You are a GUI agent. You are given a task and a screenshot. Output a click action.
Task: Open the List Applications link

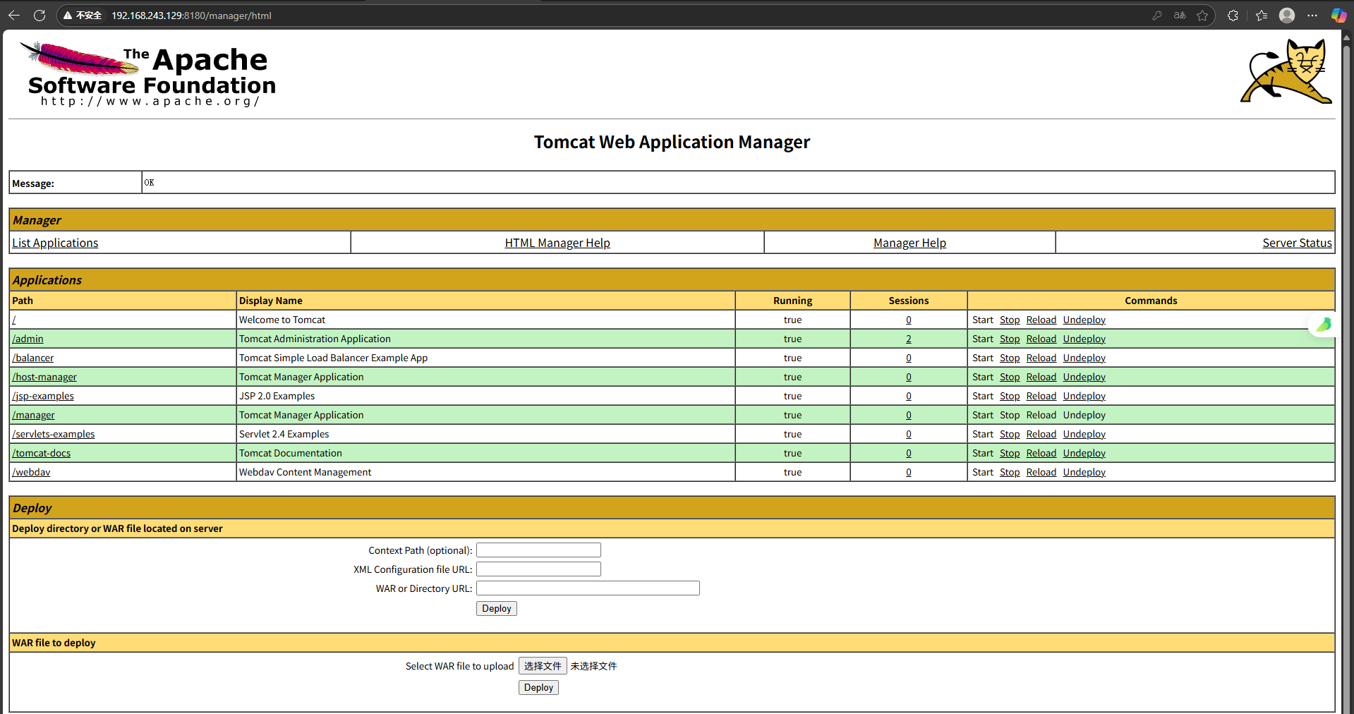click(x=55, y=243)
